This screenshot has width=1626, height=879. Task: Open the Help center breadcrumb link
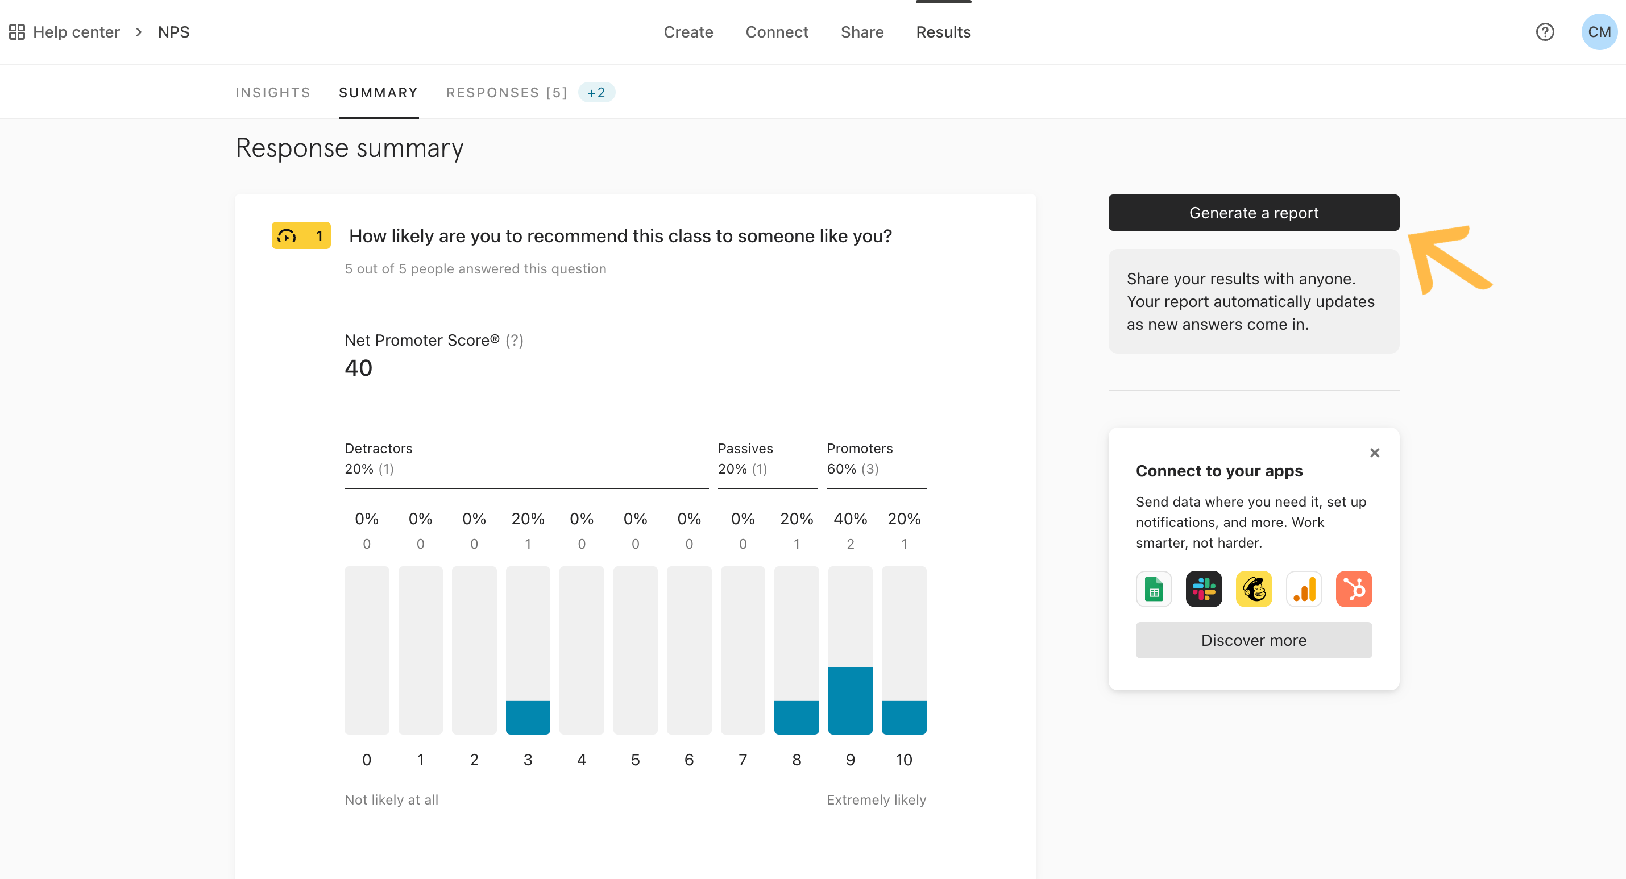(x=76, y=32)
